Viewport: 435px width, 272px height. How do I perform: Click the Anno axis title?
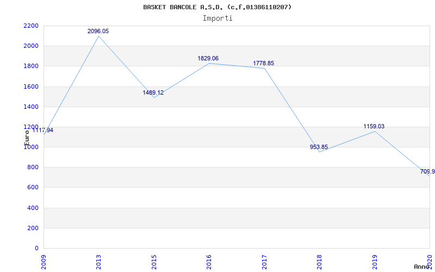(422, 267)
